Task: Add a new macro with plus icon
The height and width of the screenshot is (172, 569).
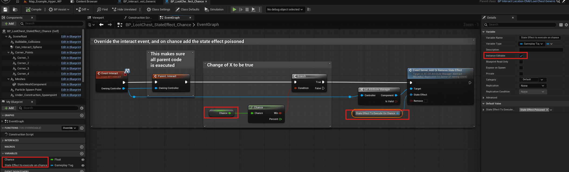Action: (82, 147)
